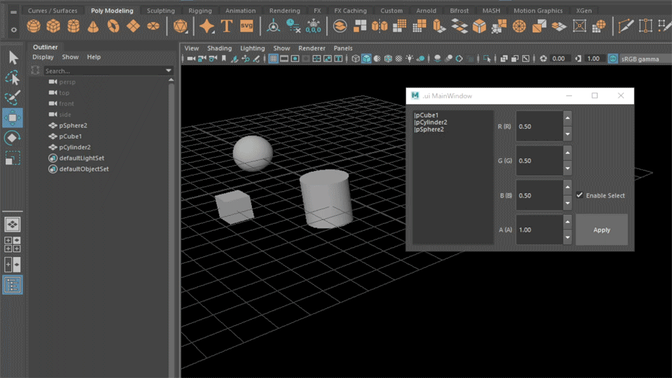Image resolution: width=672 pixels, height=378 pixels.
Task: Choose the Paint selection tool
Action: tap(13, 97)
